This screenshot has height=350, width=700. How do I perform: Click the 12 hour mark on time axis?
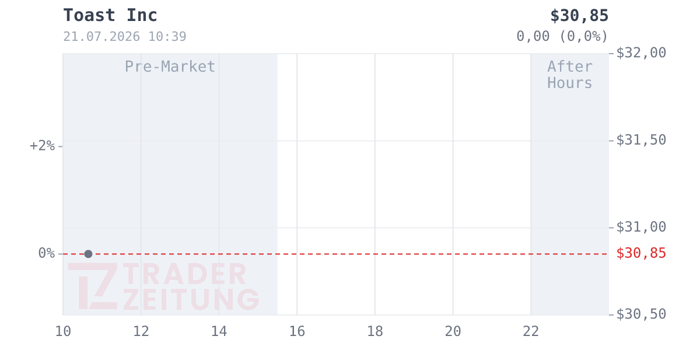click(x=141, y=332)
